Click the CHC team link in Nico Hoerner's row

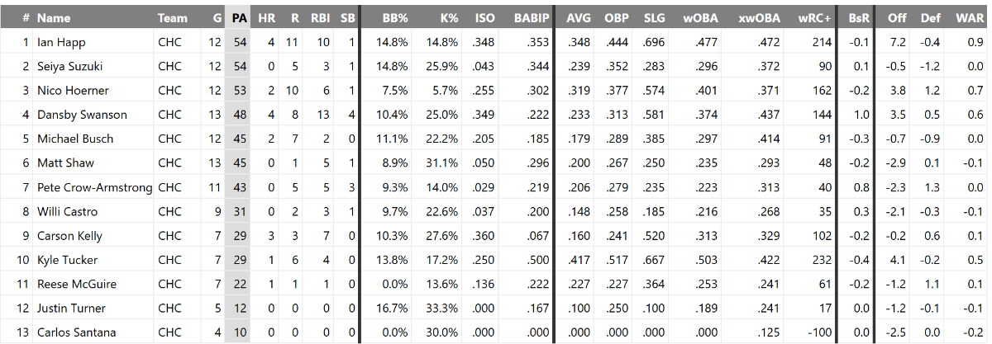pyautogui.click(x=169, y=91)
